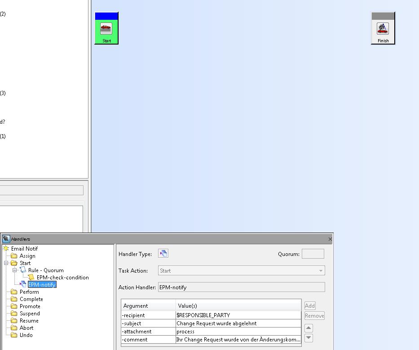This screenshot has width=419, height=350.
Task: Click the Remove argument button
Action: [314, 315]
